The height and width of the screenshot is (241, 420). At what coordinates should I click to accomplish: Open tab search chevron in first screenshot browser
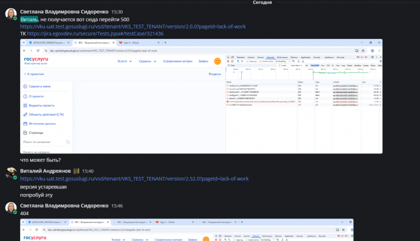coord(24,43)
